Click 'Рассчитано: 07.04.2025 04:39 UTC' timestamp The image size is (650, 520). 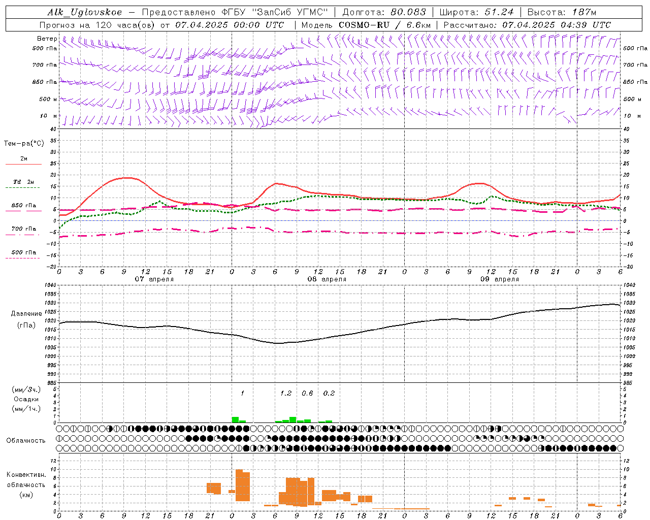(x=527, y=25)
